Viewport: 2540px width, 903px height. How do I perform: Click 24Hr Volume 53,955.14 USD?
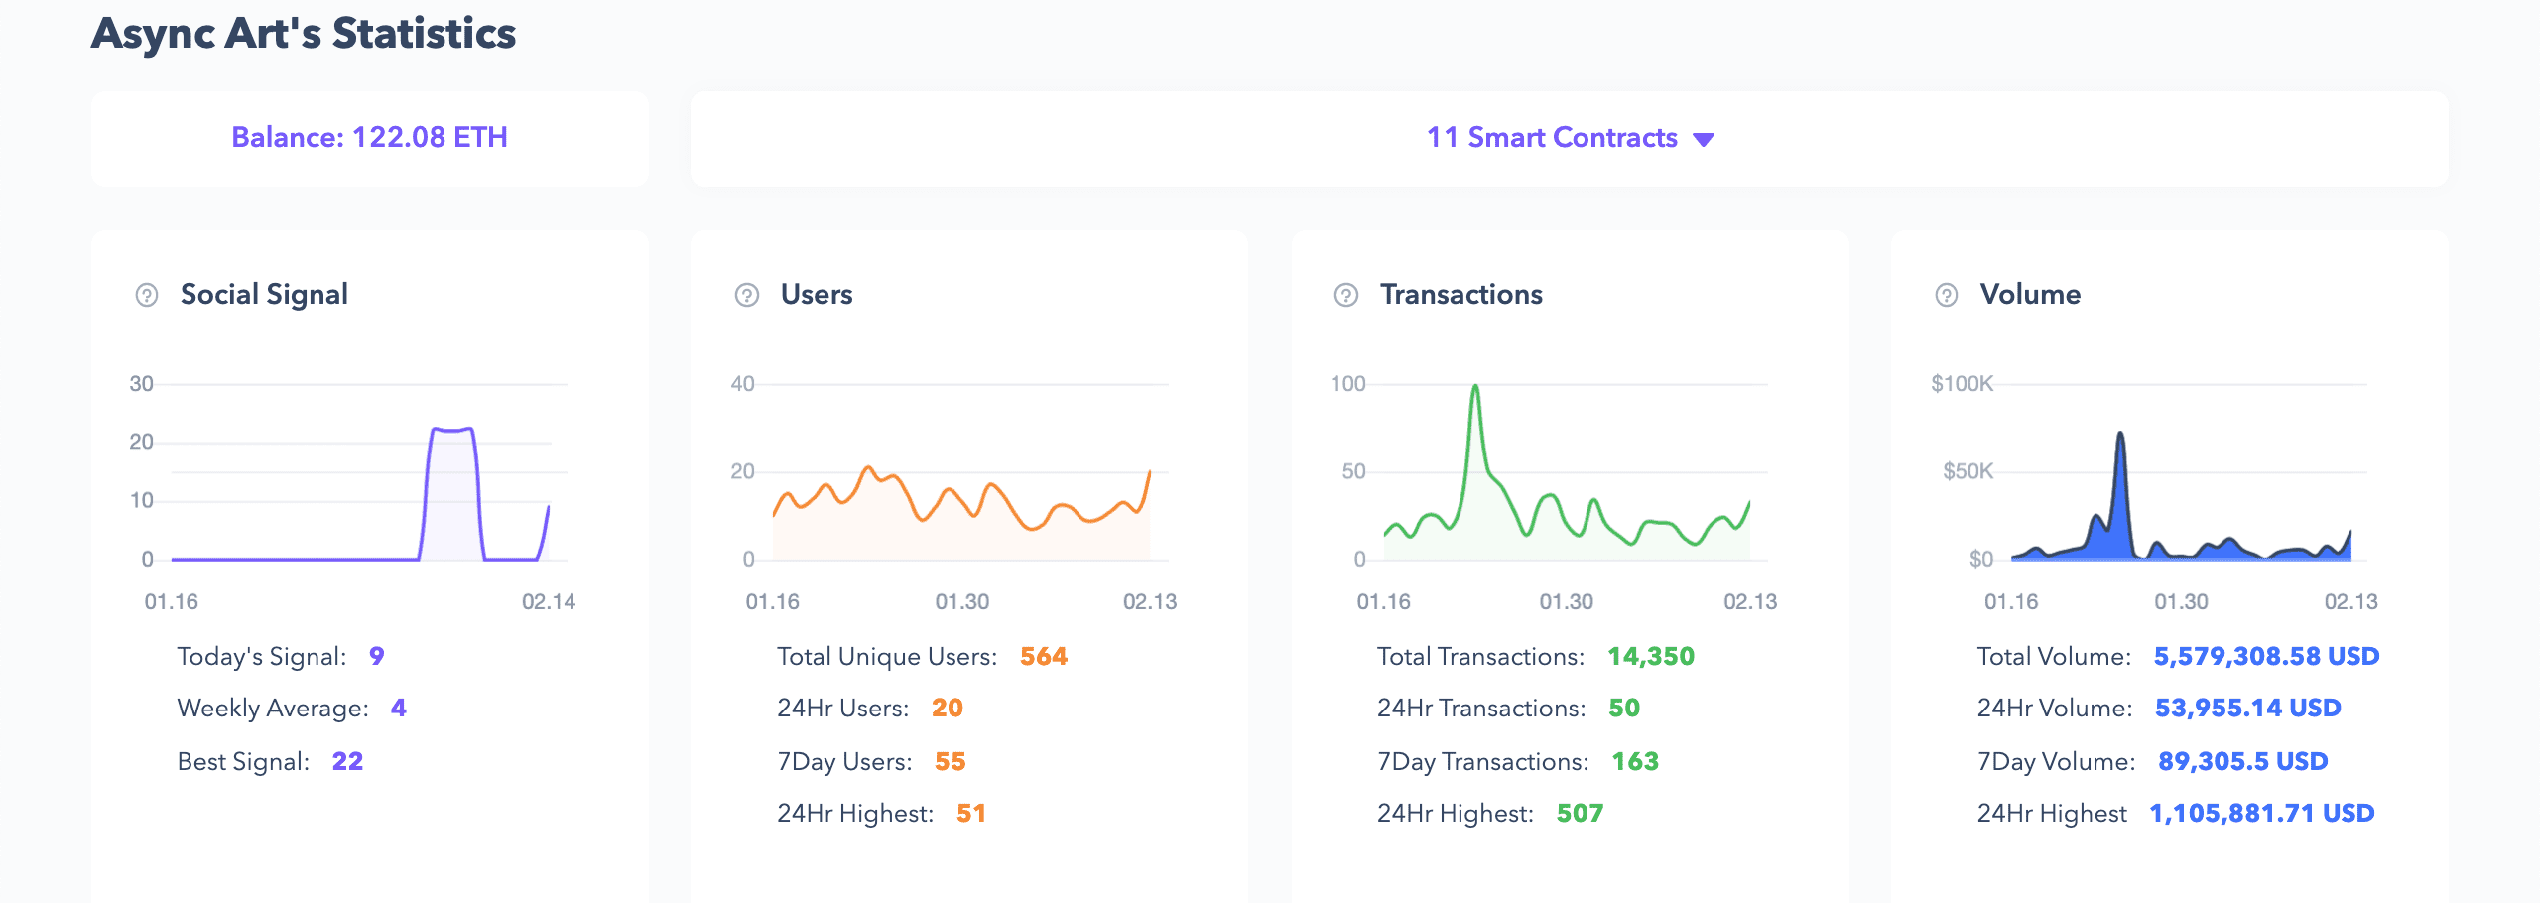pyautogui.click(x=2247, y=708)
